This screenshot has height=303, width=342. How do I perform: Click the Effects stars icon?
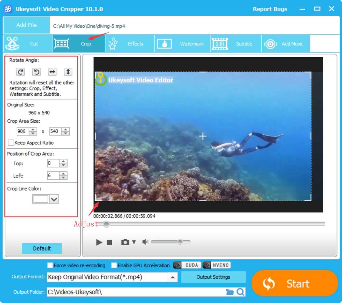pos(113,44)
